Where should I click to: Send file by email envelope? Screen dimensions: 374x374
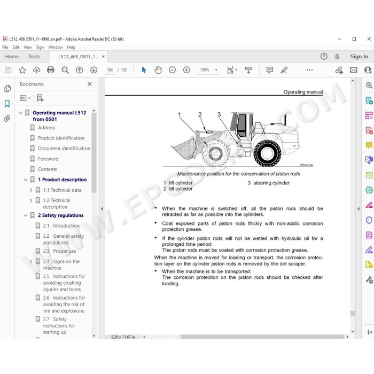click(x=354, y=70)
